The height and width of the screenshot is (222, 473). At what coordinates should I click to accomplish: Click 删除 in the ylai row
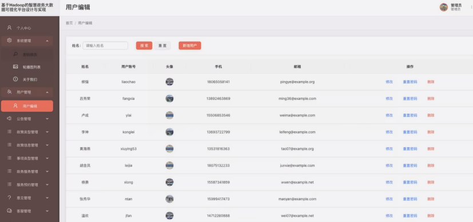431,115
